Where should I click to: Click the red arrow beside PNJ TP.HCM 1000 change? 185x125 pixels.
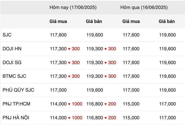coord(69,104)
